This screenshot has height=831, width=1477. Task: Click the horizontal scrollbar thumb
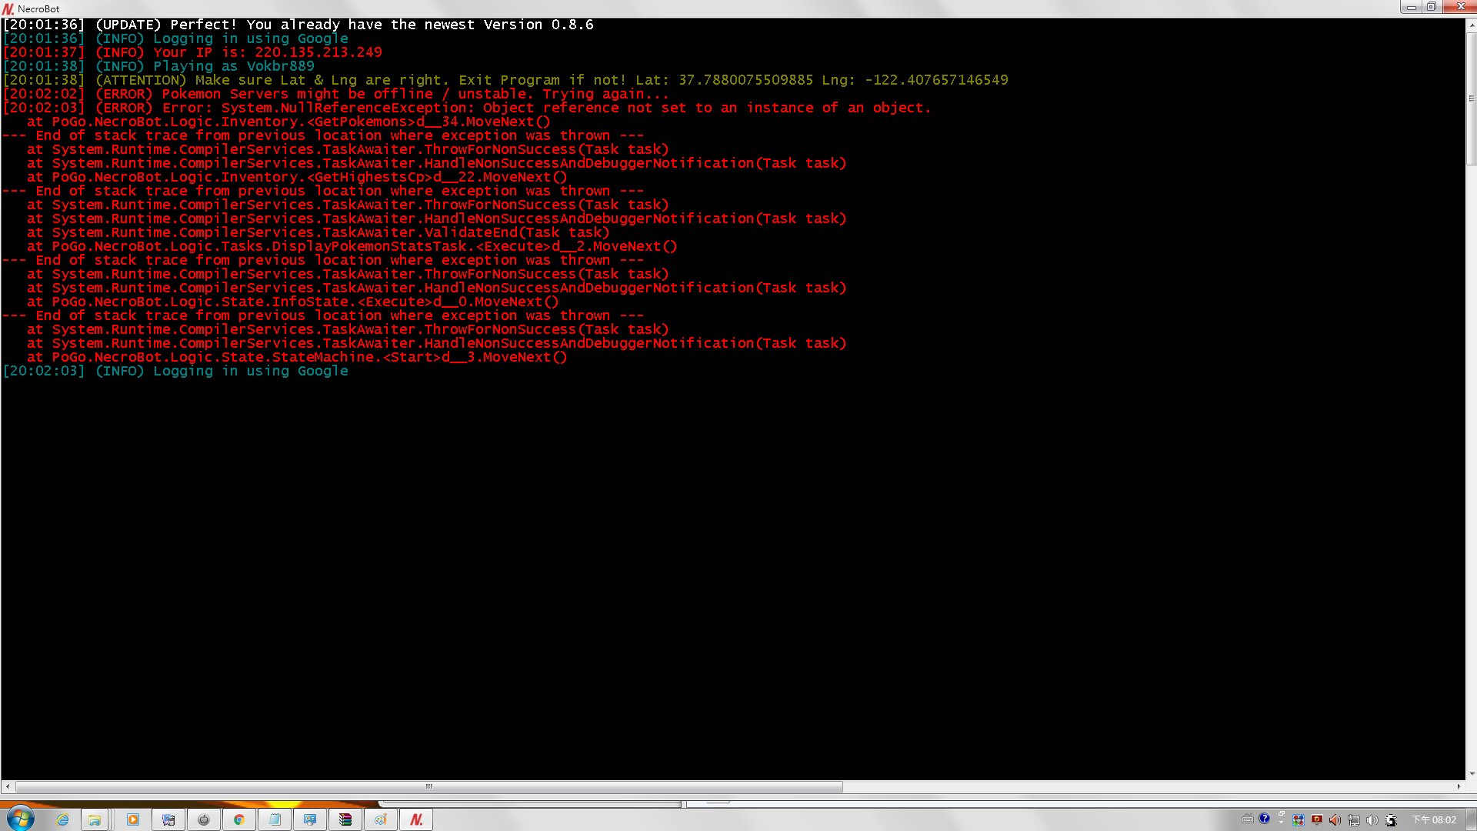click(429, 786)
